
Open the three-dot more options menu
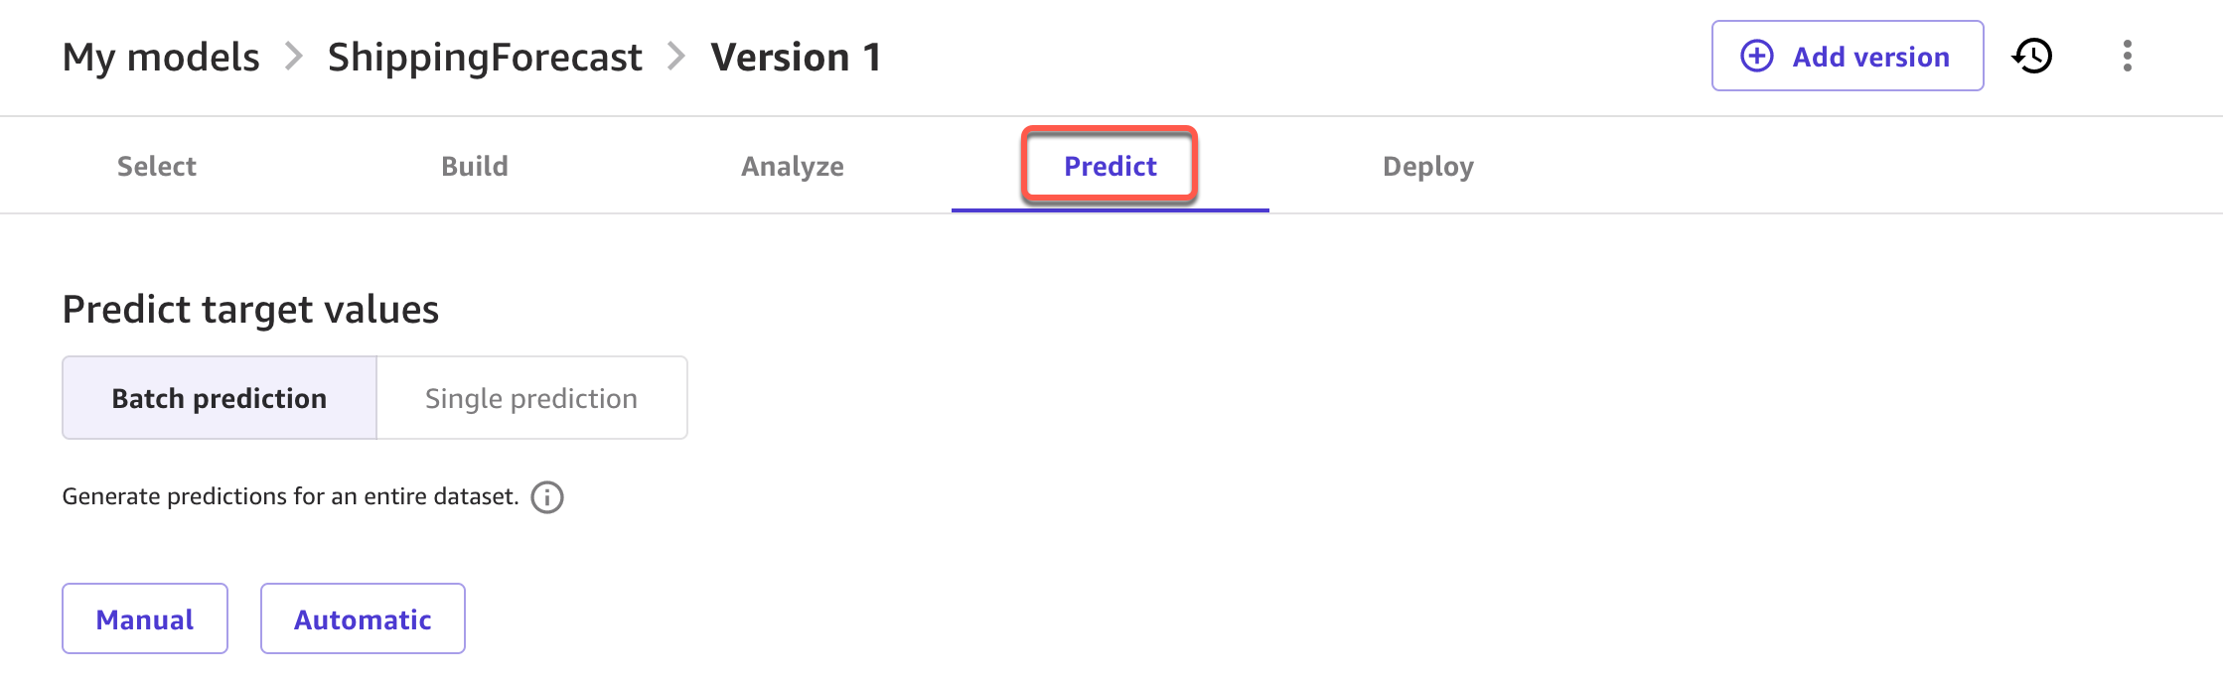(x=2127, y=56)
